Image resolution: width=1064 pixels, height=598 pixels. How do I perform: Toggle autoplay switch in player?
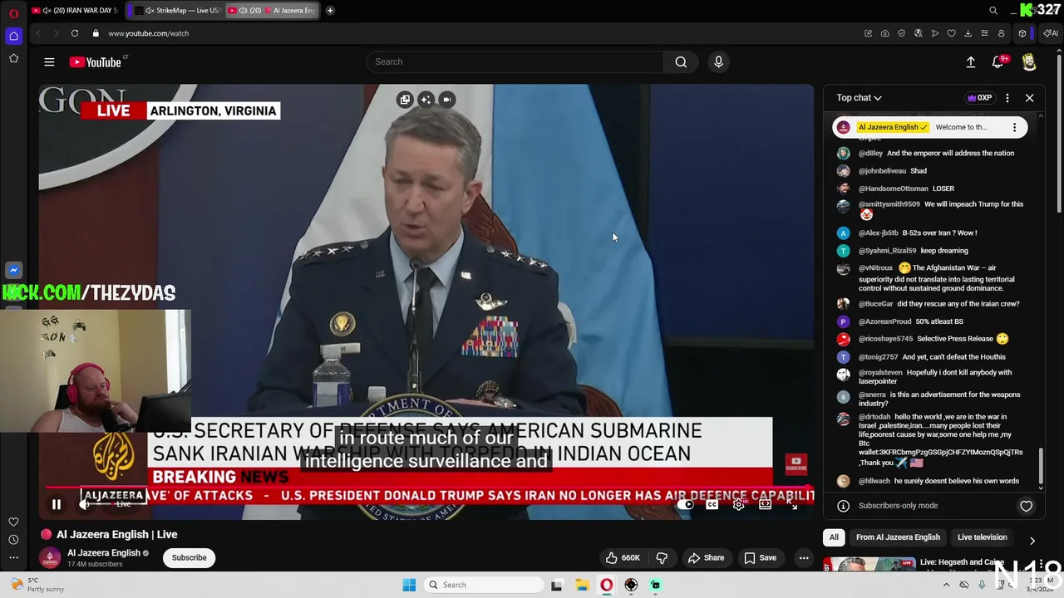tap(685, 504)
